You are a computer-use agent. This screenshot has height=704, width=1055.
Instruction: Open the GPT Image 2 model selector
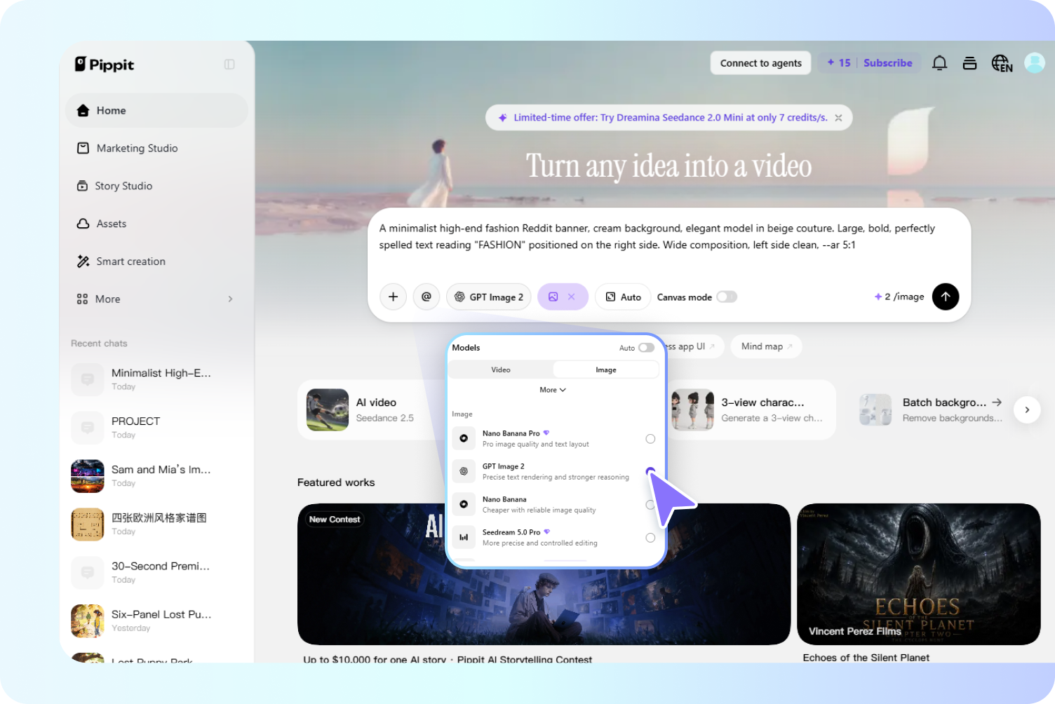489,297
